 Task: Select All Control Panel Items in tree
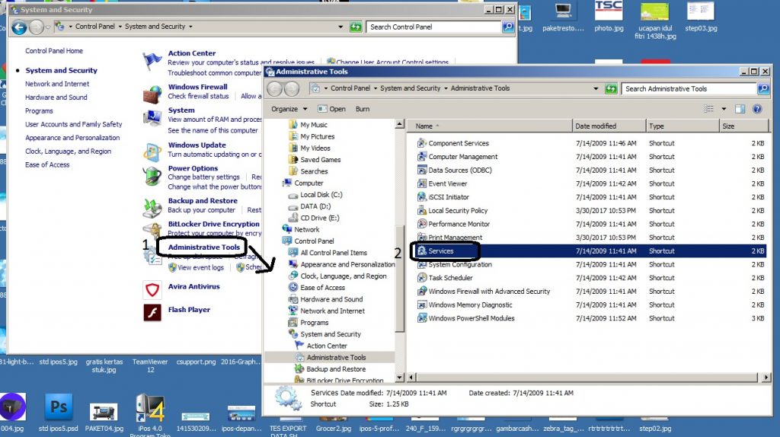334,253
